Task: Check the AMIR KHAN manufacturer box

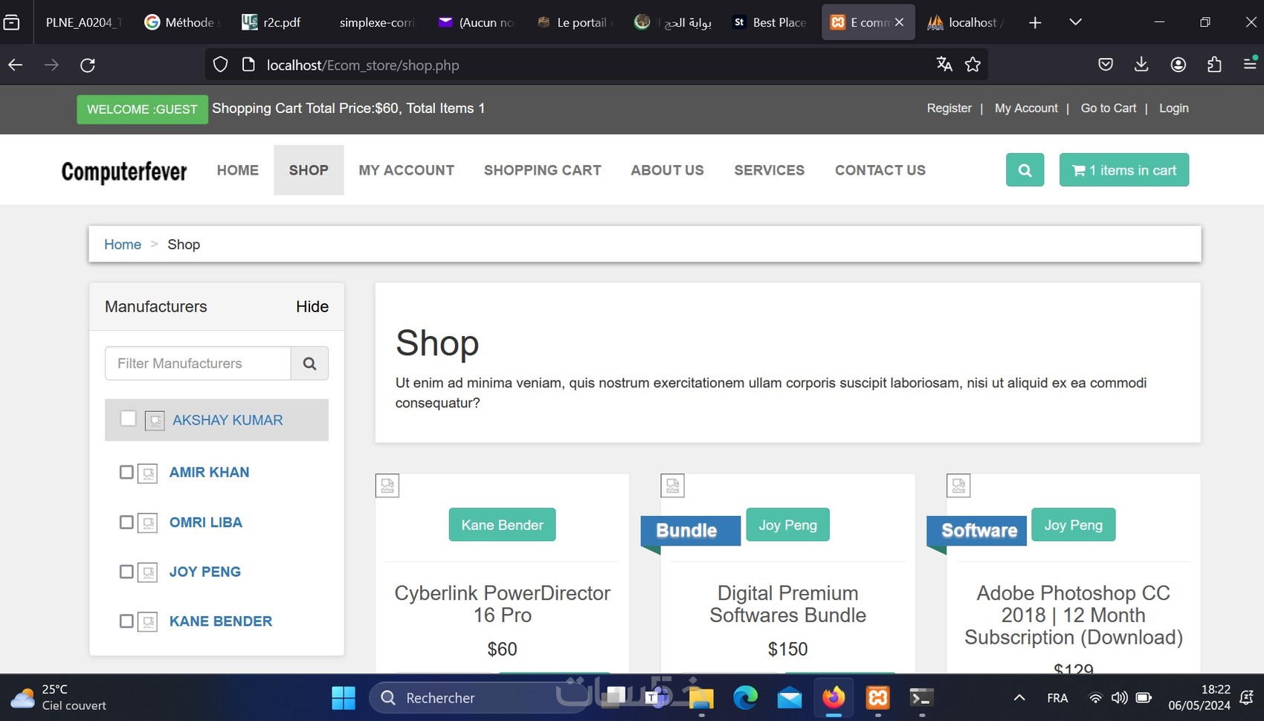Action: 126,472
